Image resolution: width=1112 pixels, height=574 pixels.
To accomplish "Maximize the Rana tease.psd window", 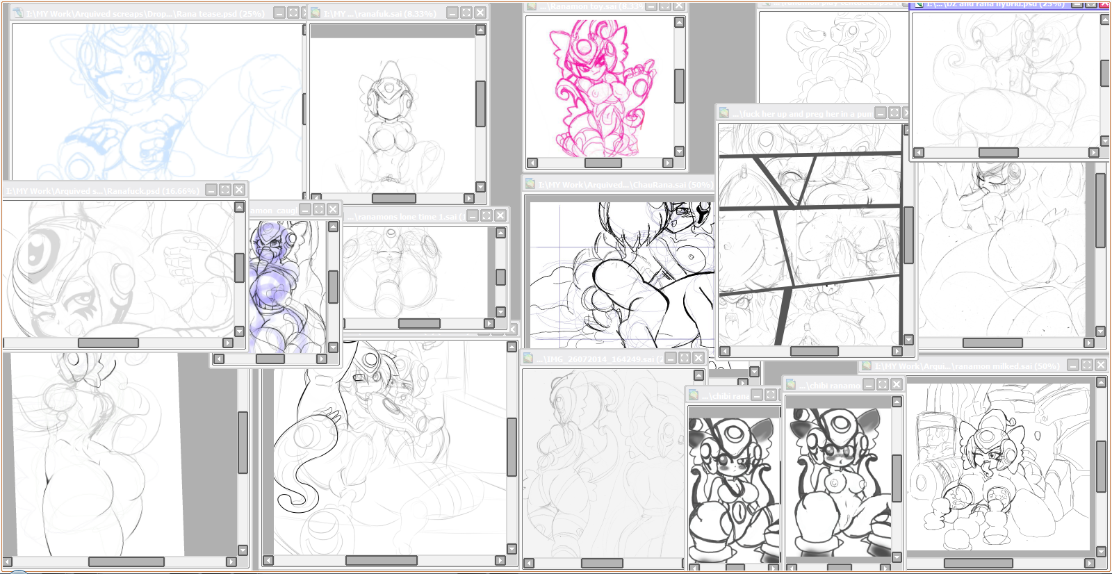I will [293, 13].
